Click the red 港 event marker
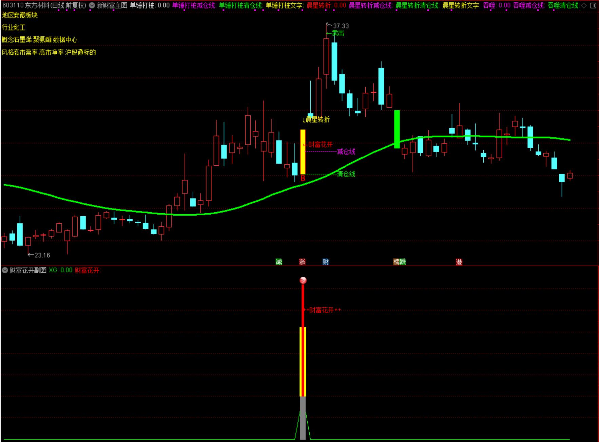This screenshot has width=599, height=442. coord(459,262)
